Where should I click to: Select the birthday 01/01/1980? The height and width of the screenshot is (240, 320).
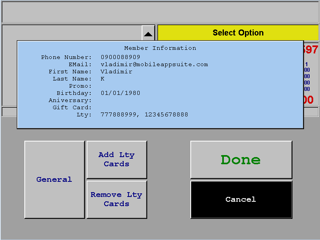120,93
